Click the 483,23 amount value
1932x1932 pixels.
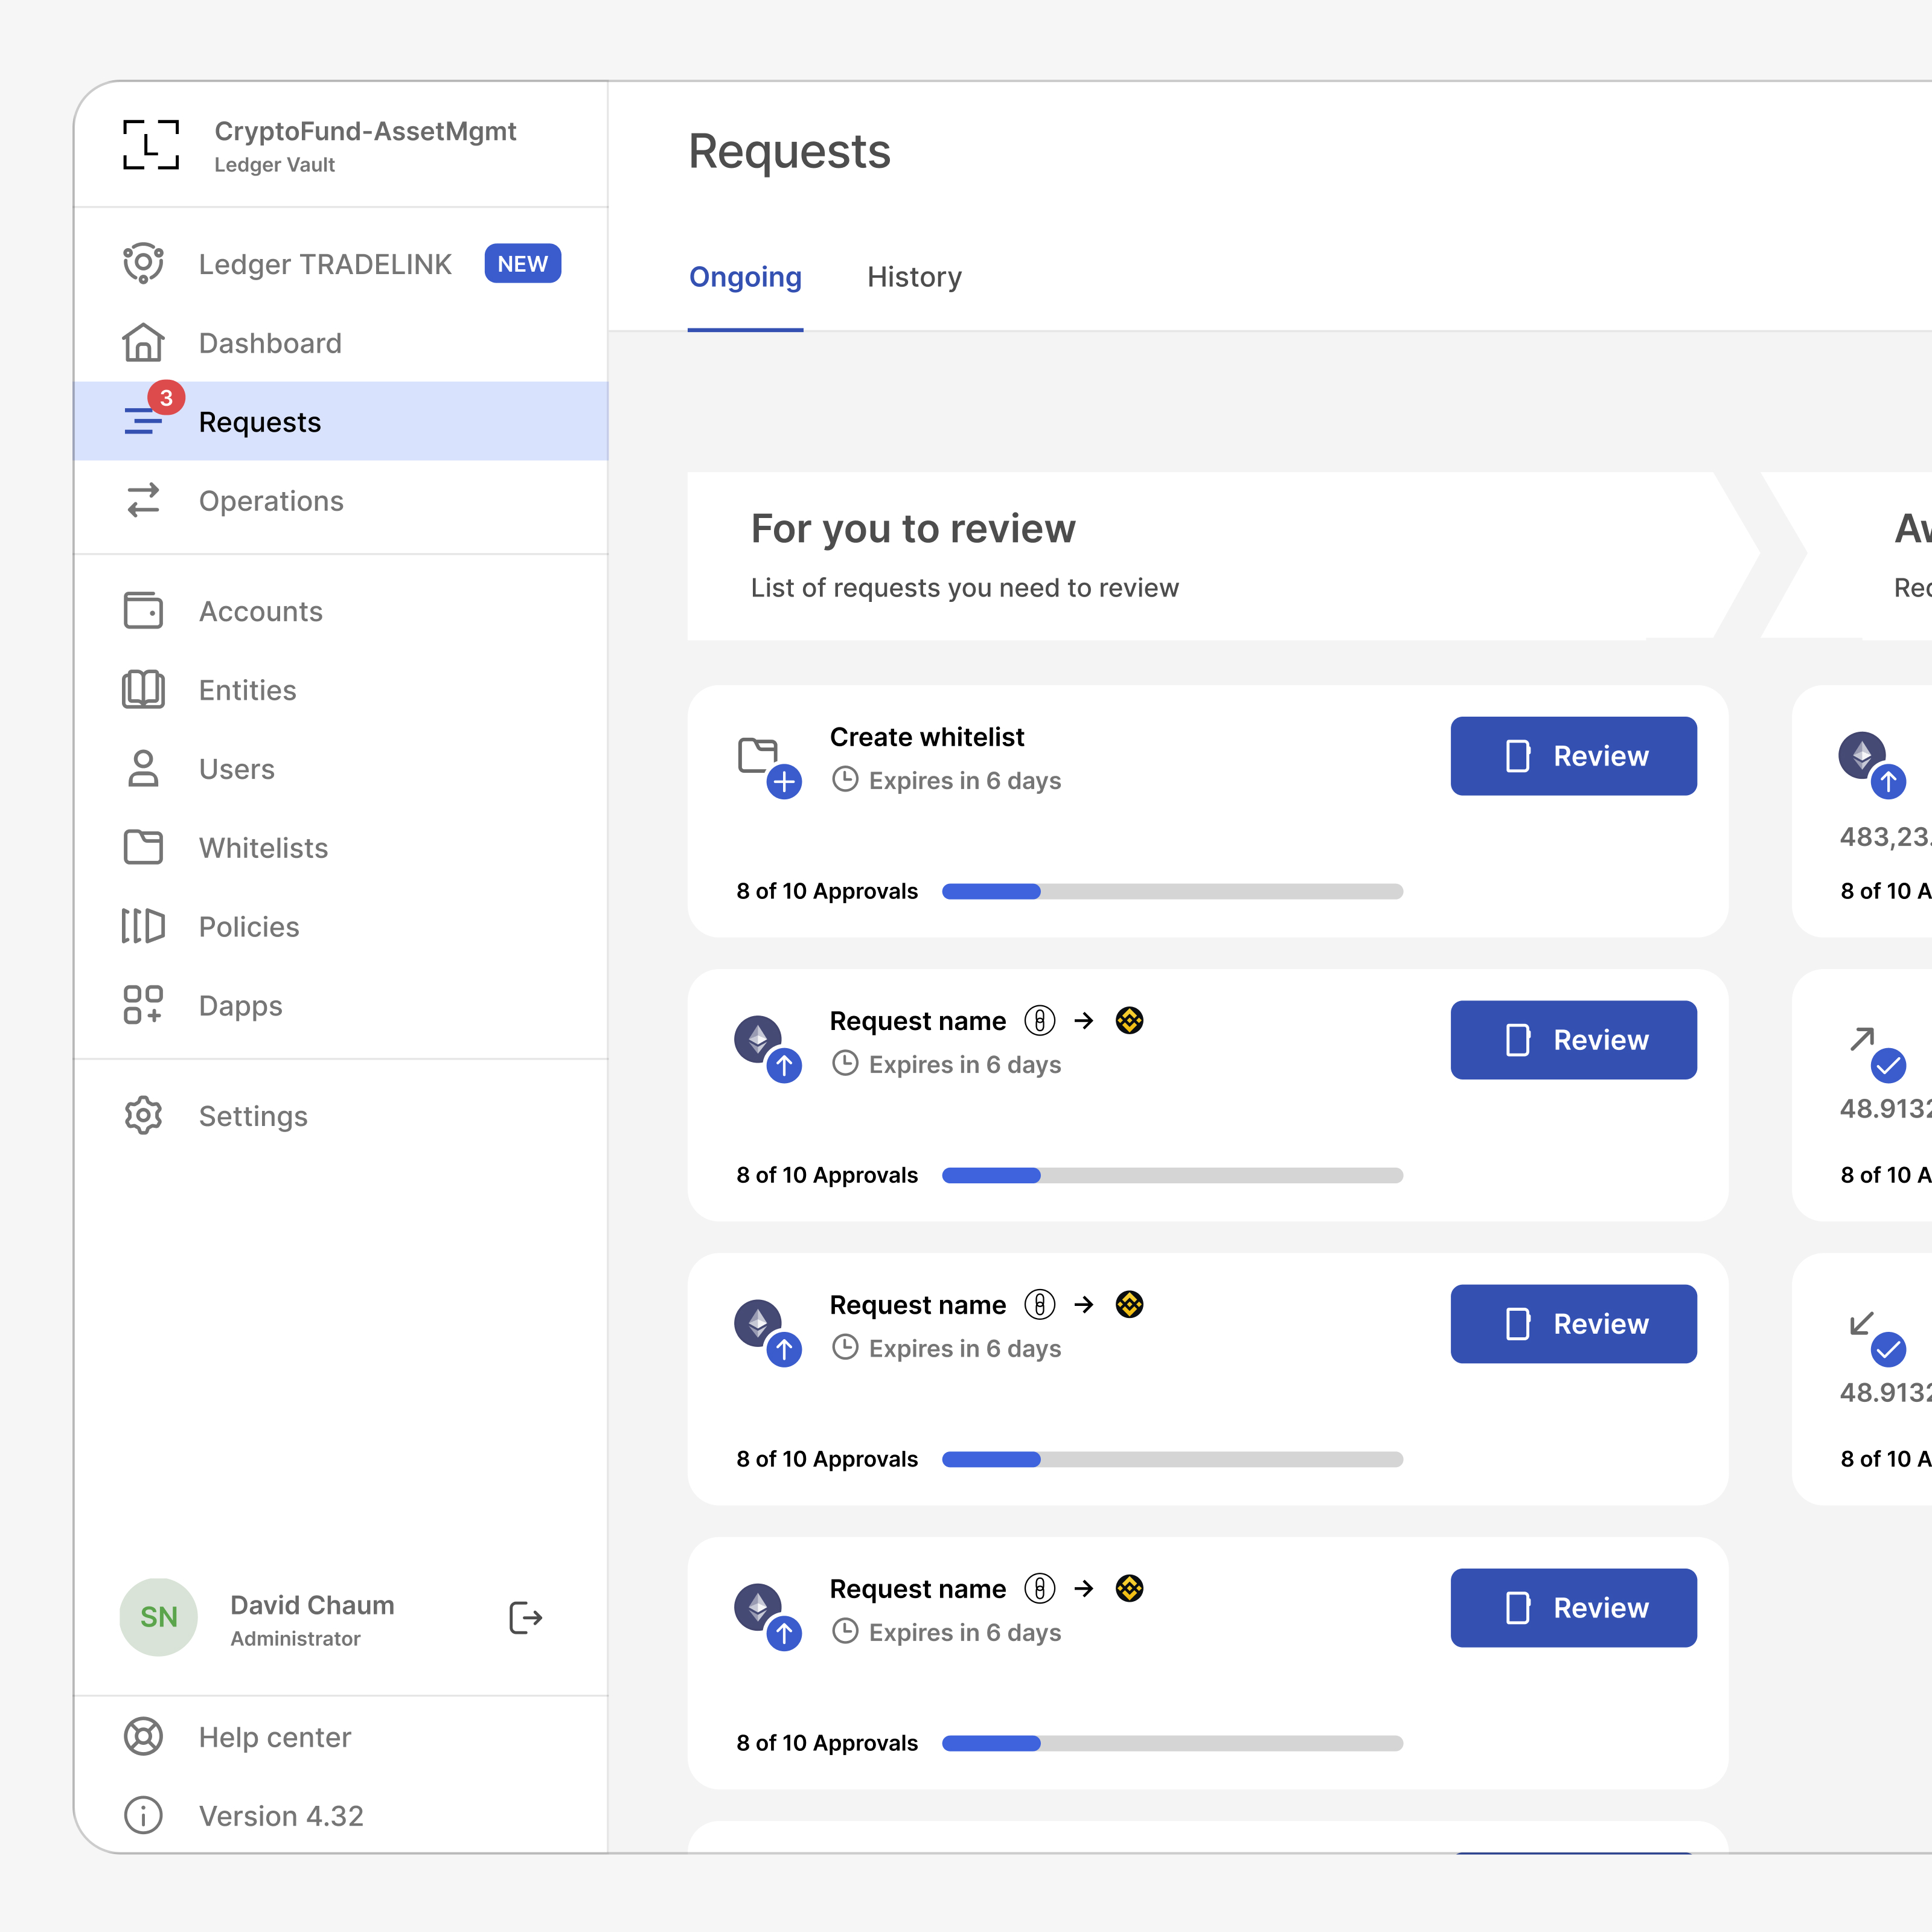coord(1885,836)
